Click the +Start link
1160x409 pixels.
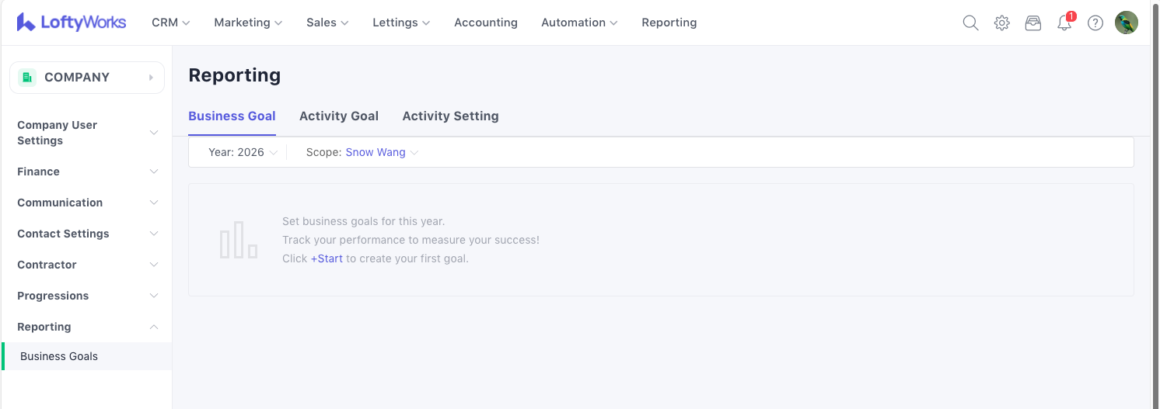point(327,258)
